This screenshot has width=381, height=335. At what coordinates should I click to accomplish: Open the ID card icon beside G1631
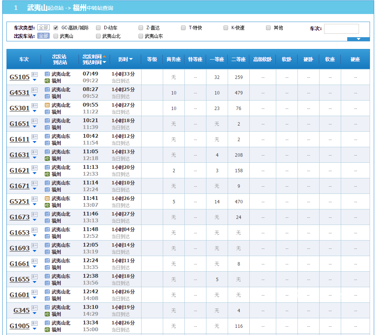pyautogui.click(x=35, y=152)
